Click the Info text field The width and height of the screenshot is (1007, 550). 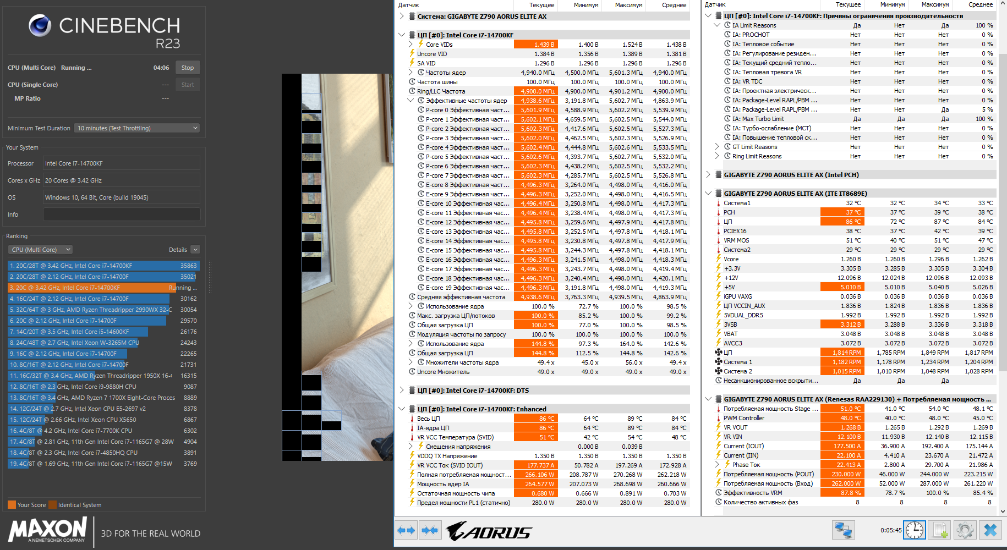pyautogui.click(x=122, y=215)
